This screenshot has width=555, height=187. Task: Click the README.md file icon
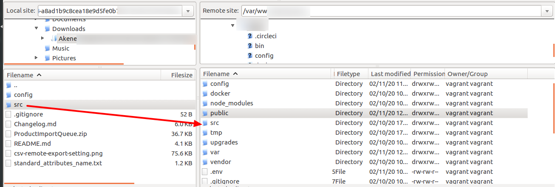(9, 144)
